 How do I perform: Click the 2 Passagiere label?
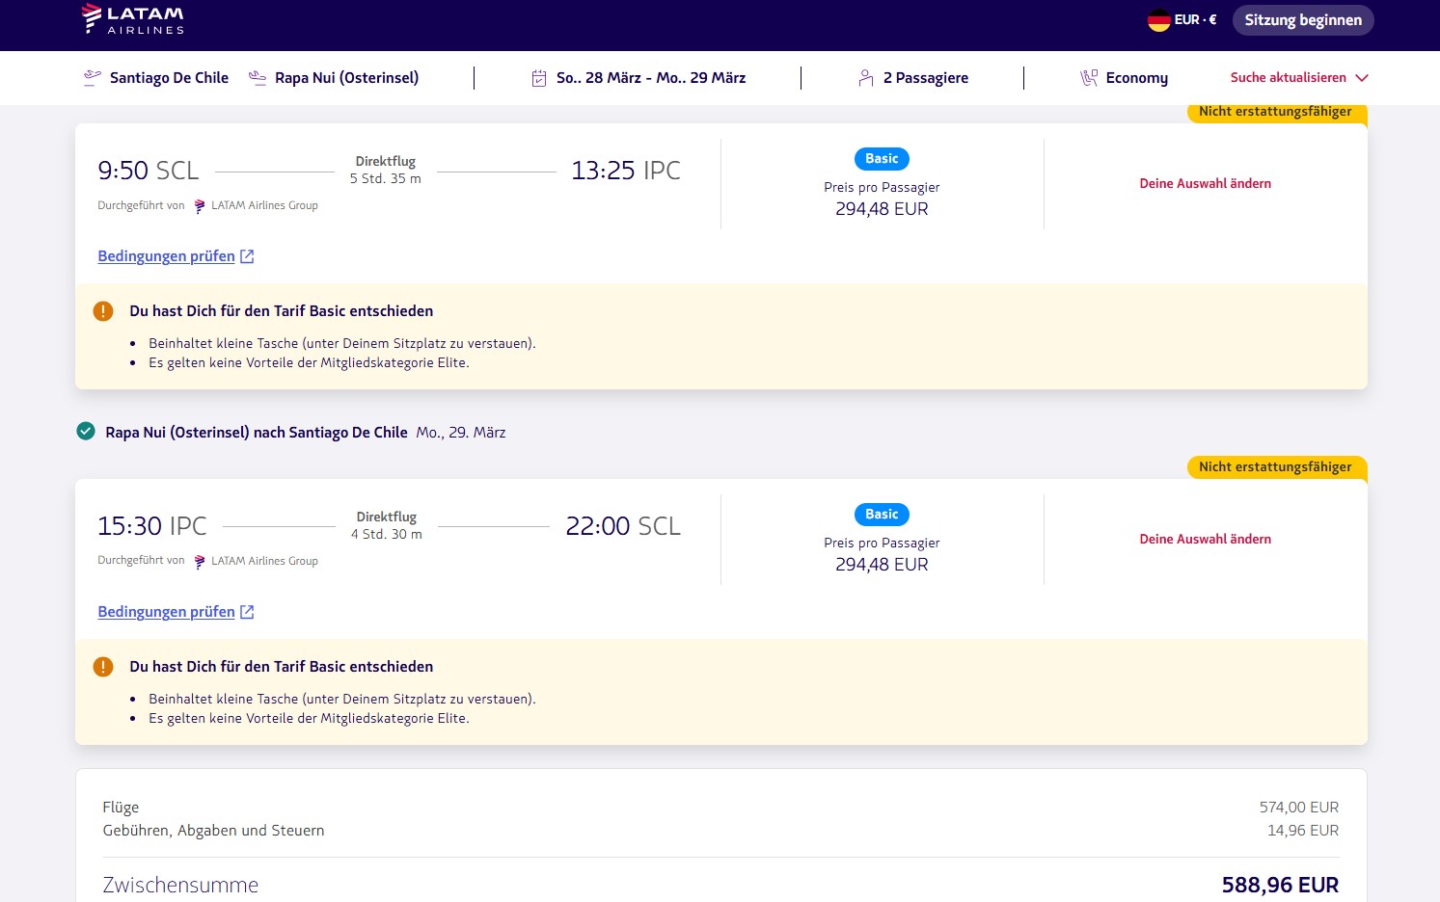tap(926, 78)
